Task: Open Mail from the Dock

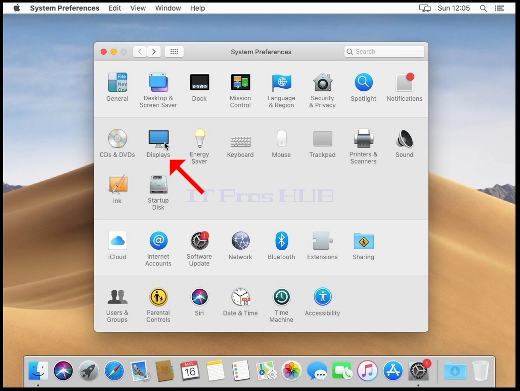Action: click(140, 370)
